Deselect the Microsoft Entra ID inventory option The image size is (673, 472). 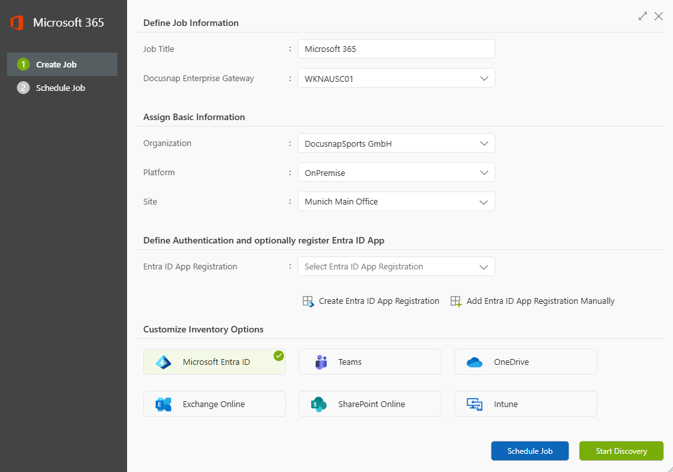(214, 362)
